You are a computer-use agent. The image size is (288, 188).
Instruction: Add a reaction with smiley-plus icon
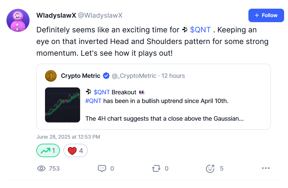[x=210, y=169]
